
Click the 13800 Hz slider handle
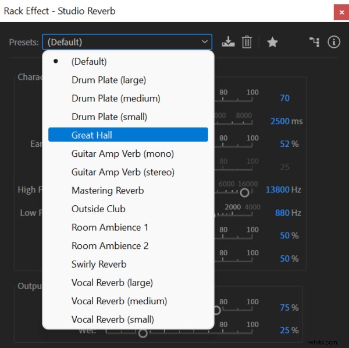pos(244,192)
